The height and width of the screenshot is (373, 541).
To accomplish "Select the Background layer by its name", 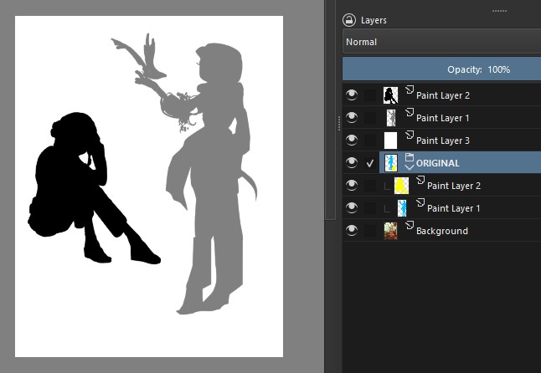I will [441, 231].
